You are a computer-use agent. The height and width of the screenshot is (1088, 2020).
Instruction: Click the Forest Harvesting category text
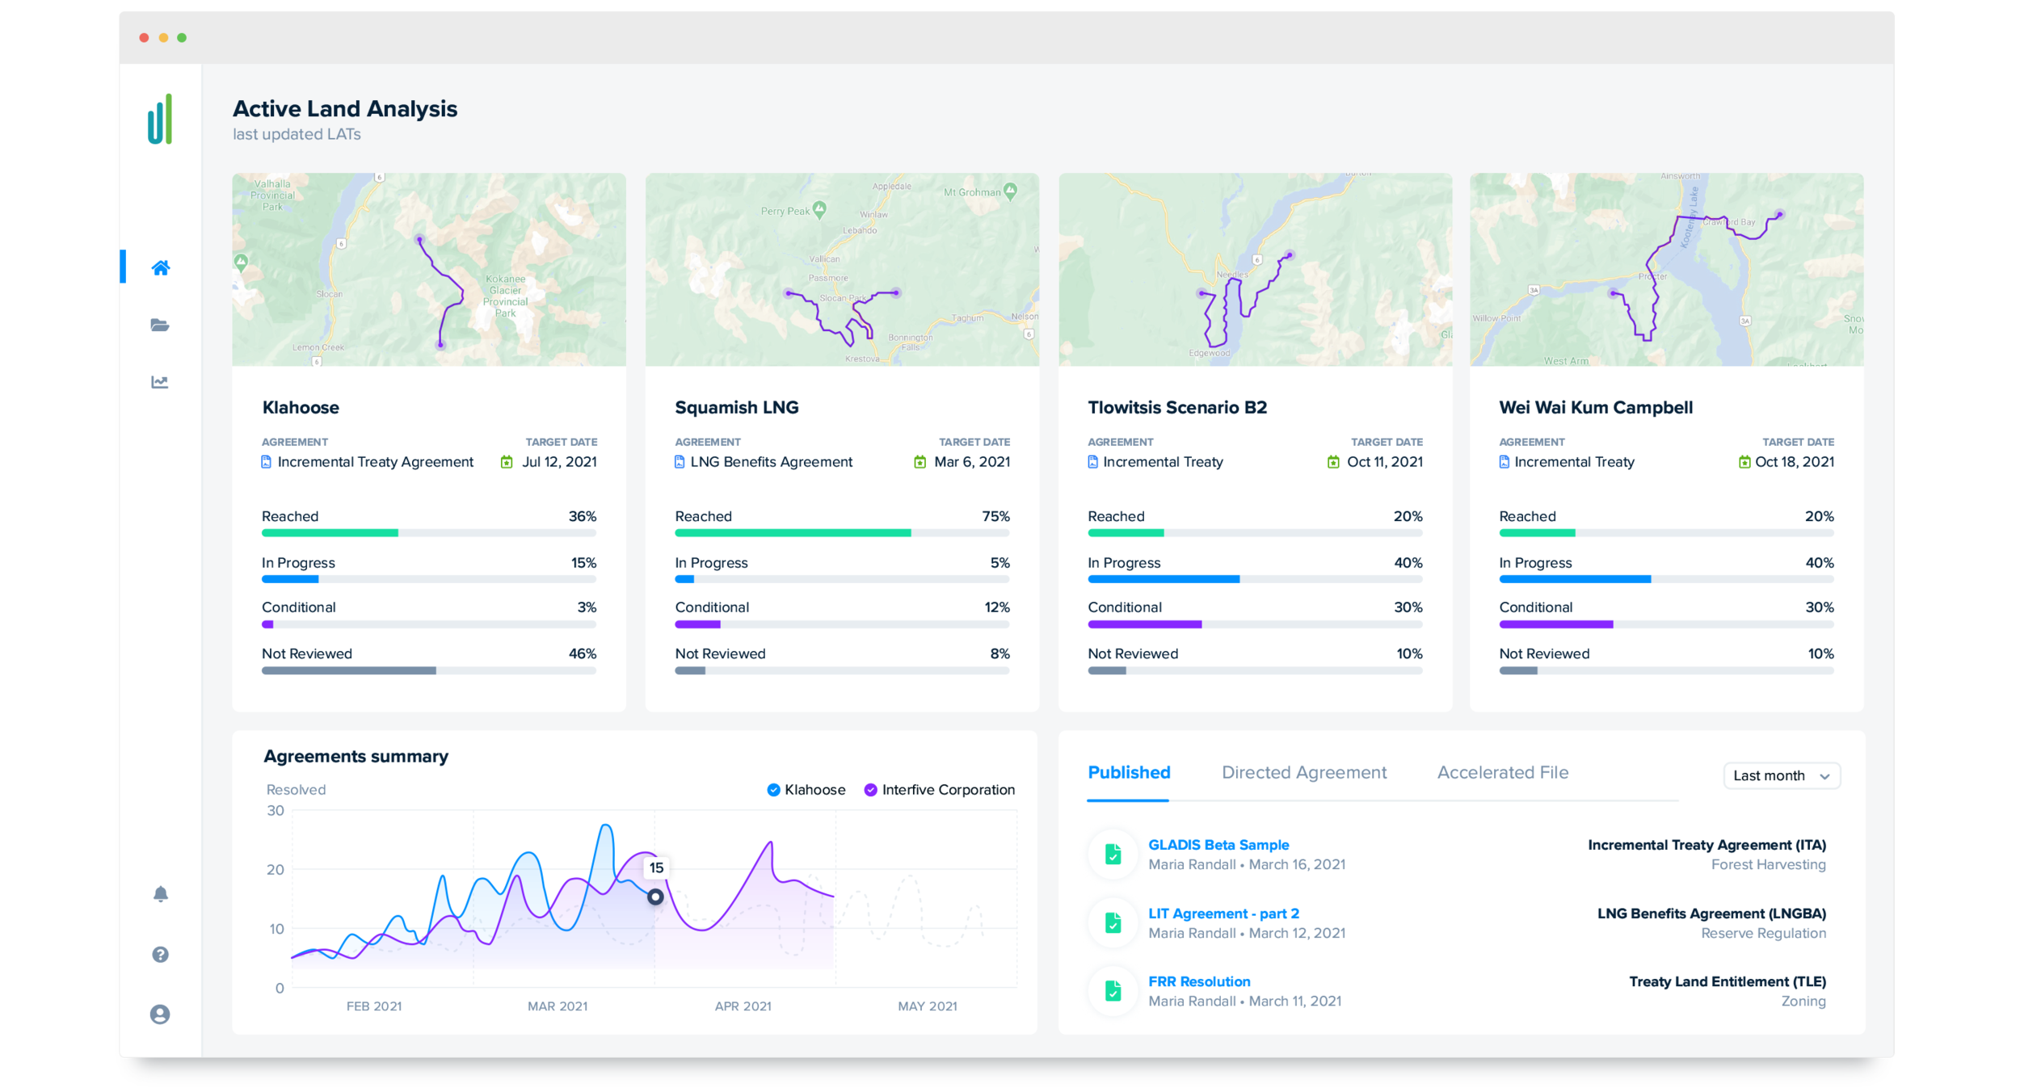1768,864
